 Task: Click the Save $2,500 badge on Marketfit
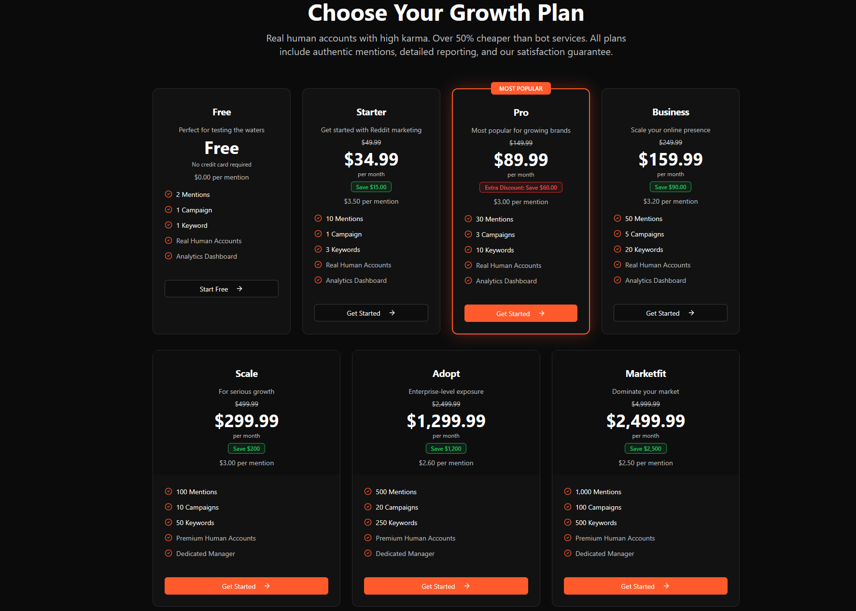pos(645,448)
